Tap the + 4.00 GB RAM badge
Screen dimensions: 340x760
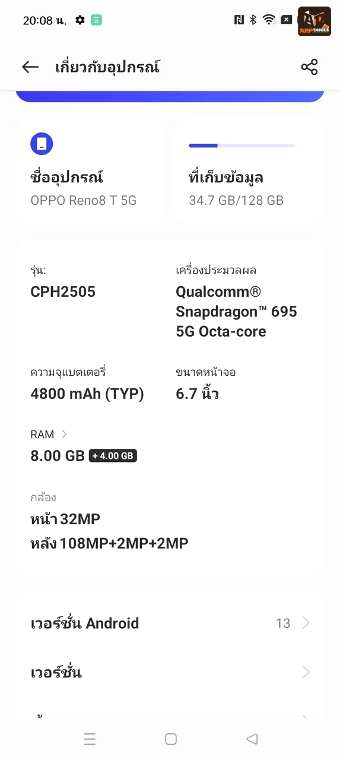click(113, 456)
